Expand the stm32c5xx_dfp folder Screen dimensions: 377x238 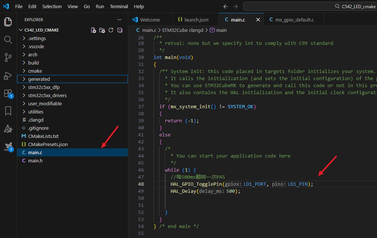tap(72, 87)
